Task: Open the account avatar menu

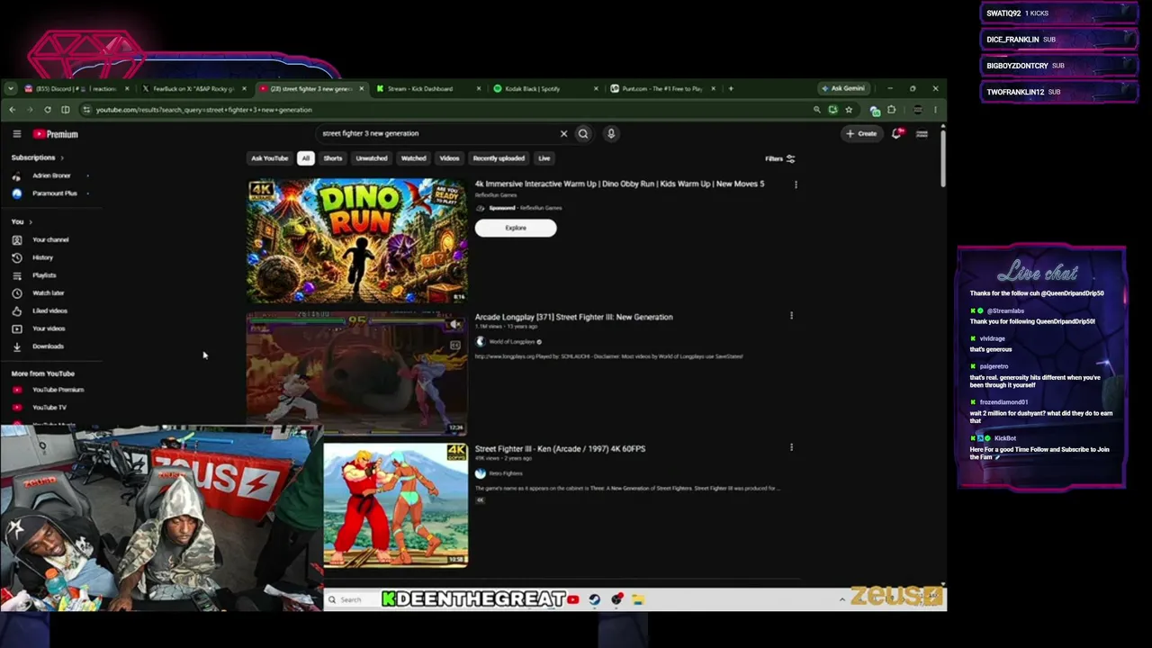Action: 922,134
